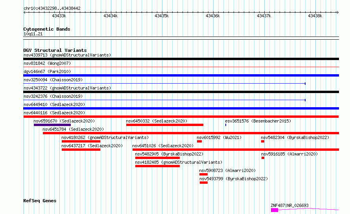This screenshot has width=350, height=214.
Task: Click the purple nsv6591670 variant bar
Action: 52,125
